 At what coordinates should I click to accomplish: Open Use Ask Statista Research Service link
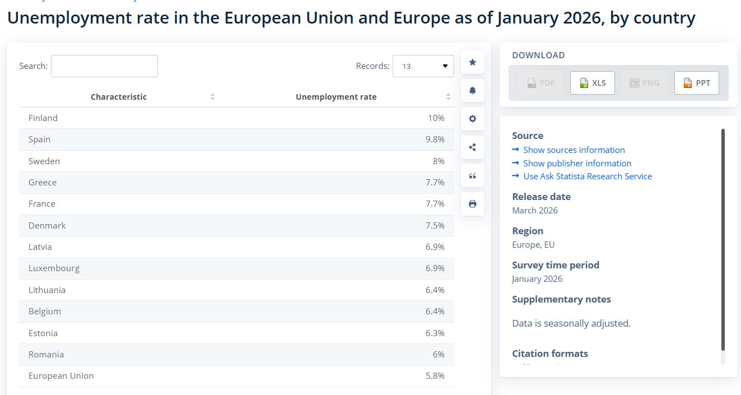(x=587, y=176)
